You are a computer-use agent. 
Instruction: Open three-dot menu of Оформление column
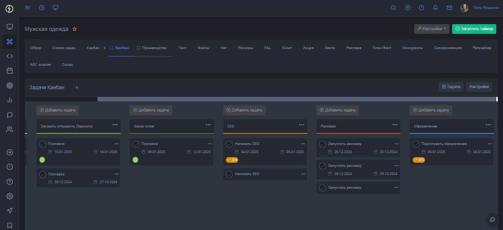pos(488,124)
